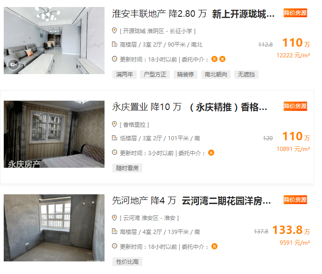
Task: Click location pin icon beside 开源珑城
Action: 114,31
